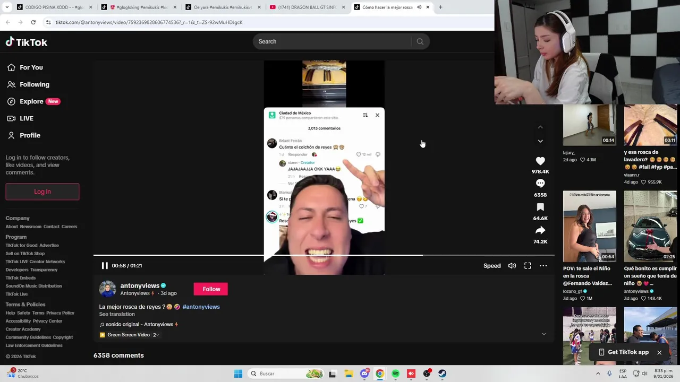
Task: Open Windows Start menu
Action: [238, 374]
